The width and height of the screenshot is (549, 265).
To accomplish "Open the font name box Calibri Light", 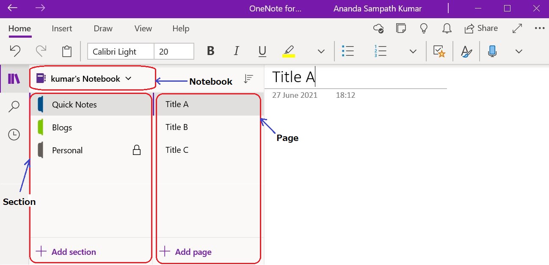I will click(121, 52).
